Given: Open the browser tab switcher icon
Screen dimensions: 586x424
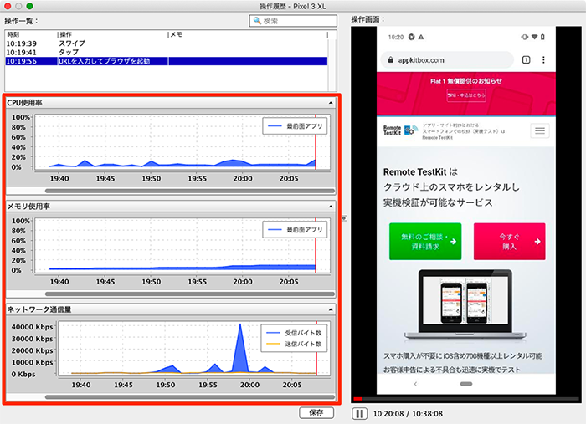Looking at the screenshot, I should 526,59.
